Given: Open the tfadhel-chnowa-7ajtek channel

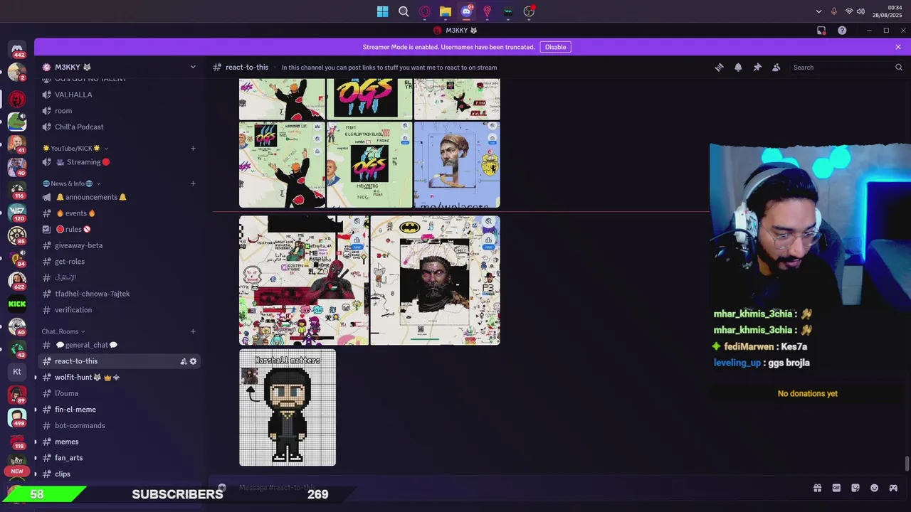Looking at the screenshot, I should point(119,294).
